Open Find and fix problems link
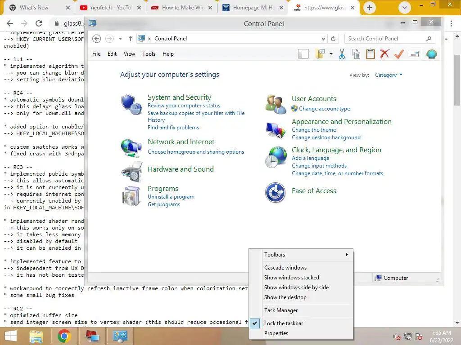 tap(173, 128)
